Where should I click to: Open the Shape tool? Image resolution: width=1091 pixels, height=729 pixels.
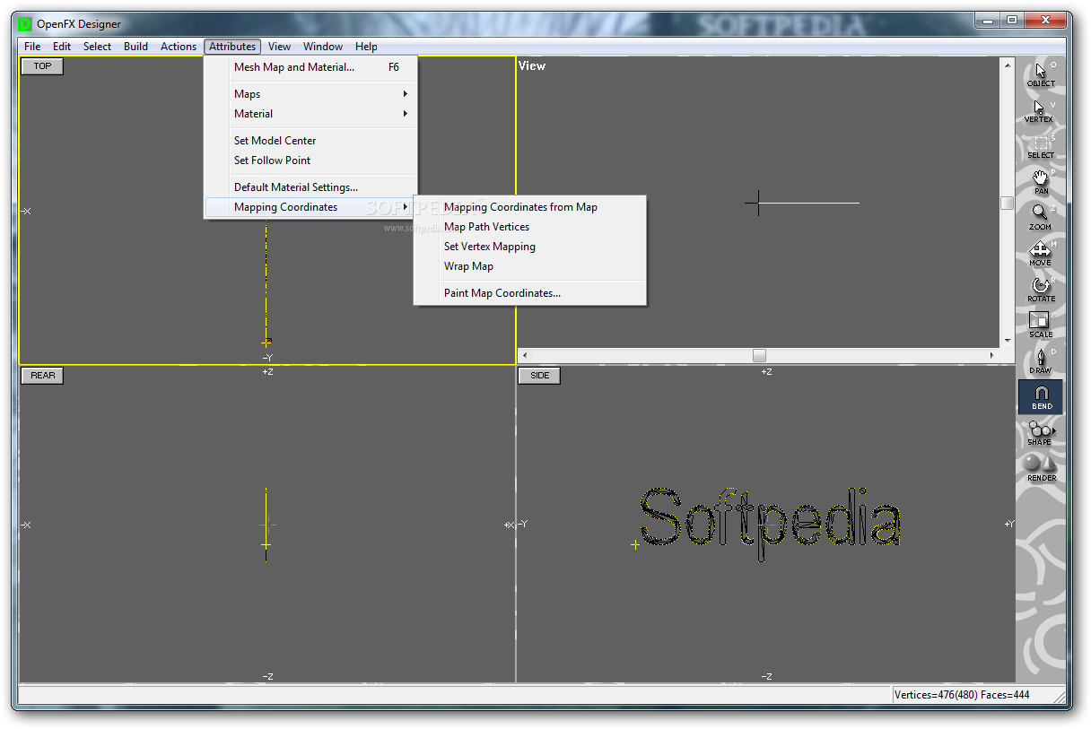[x=1041, y=432]
